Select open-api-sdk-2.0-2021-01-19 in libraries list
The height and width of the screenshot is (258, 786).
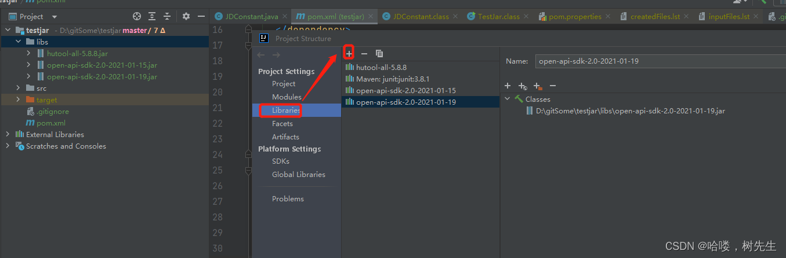click(x=421, y=102)
